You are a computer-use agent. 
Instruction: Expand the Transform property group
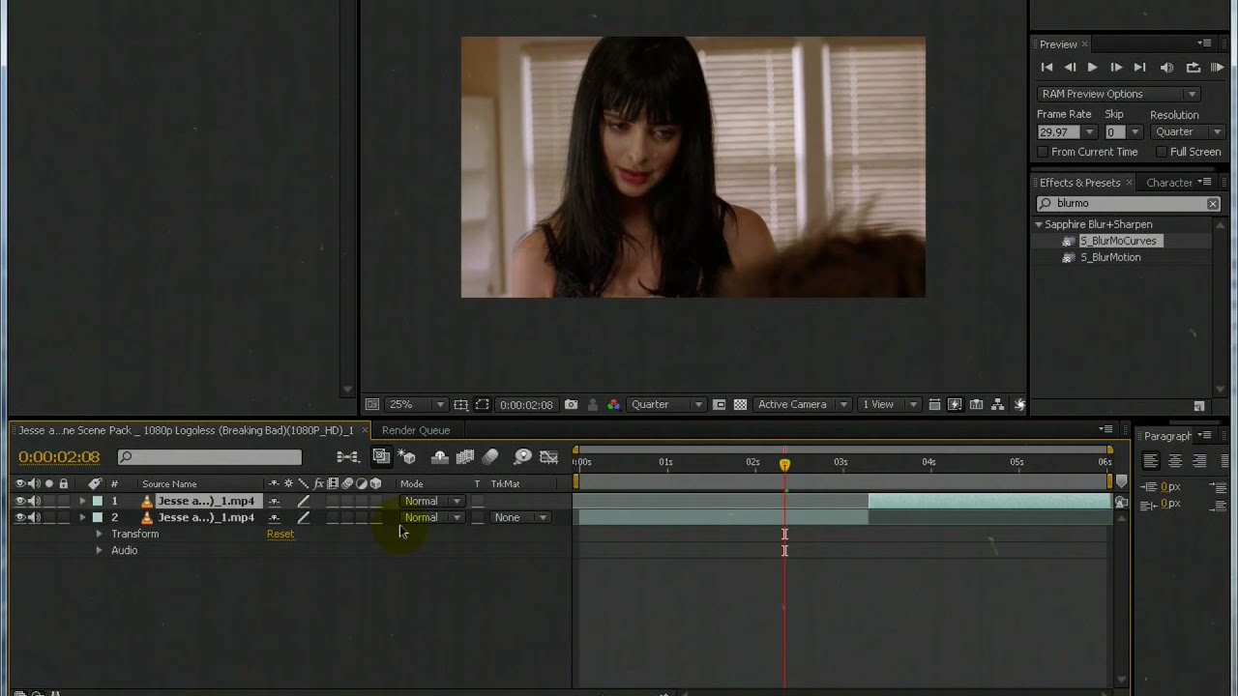point(99,534)
